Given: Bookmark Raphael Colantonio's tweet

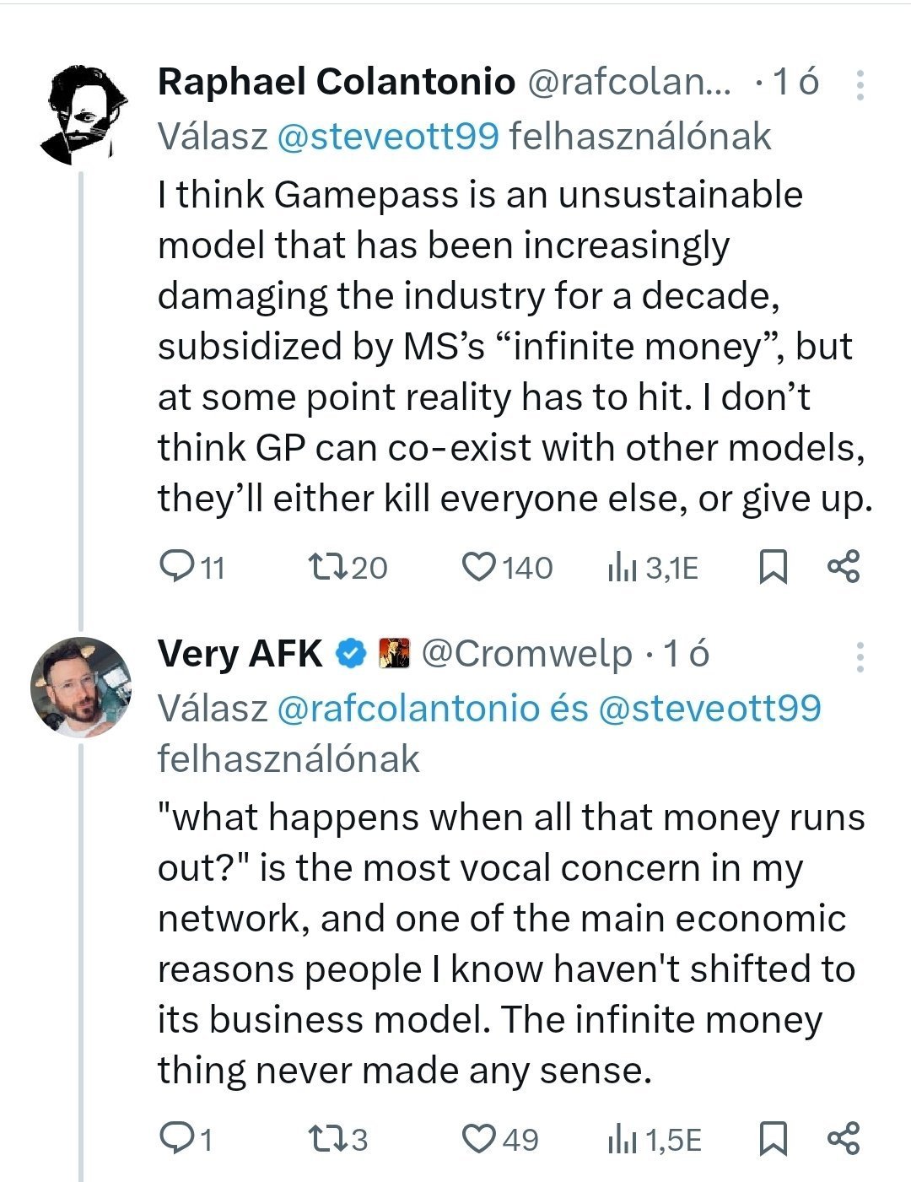Looking at the screenshot, I should click(x=773, y=567).
